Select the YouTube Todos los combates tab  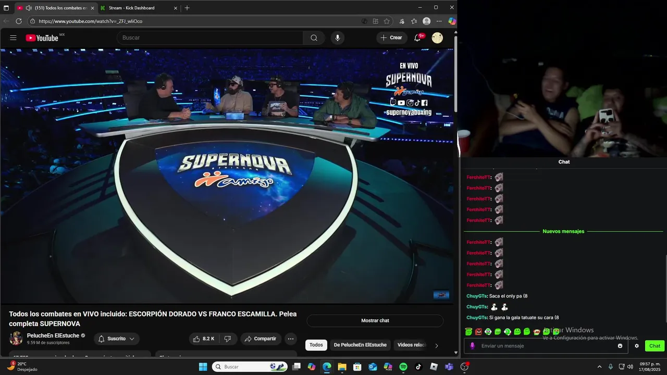tap(56, 8)
